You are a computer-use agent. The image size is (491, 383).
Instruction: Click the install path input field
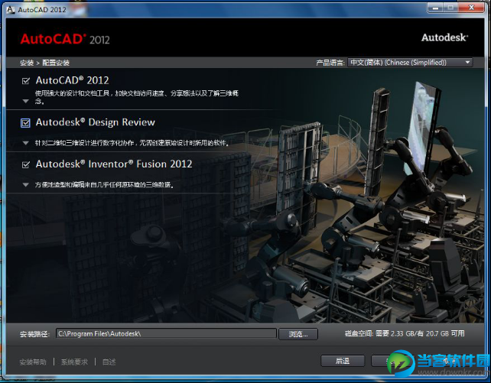[x=166, y=333]
